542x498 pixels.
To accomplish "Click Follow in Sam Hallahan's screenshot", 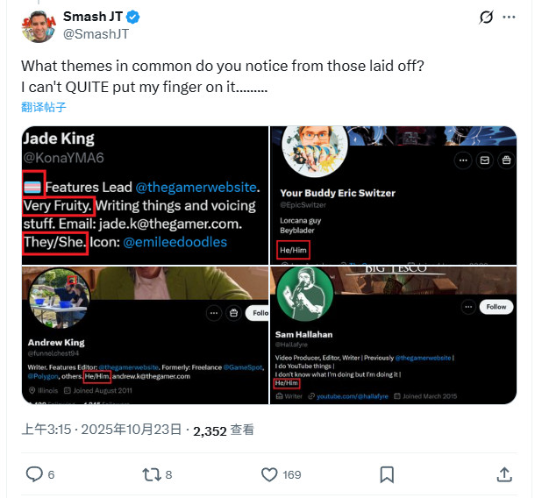I will pos(496,307).
